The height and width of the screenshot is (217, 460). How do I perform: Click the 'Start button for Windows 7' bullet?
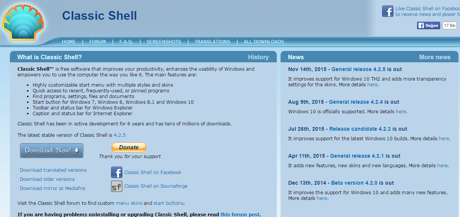(113, 102)
